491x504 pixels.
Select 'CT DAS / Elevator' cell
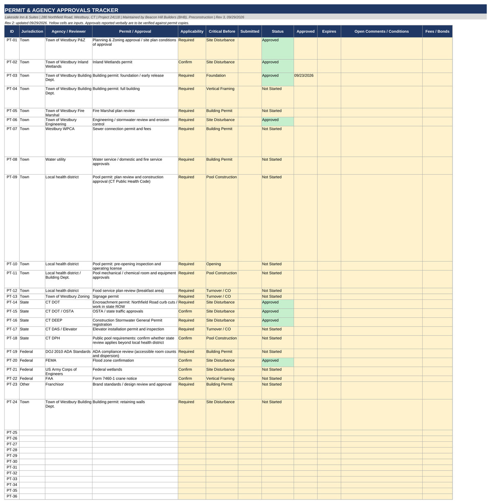[69, 331]
